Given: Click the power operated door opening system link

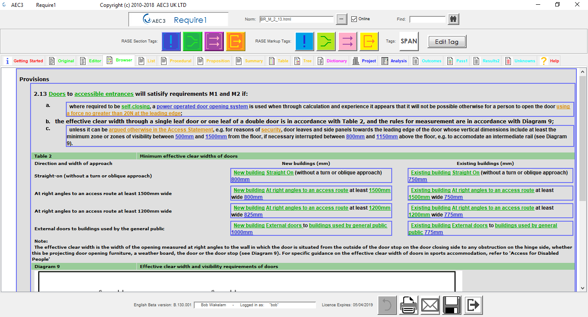Looking at the screenshot, I should 202,106.
